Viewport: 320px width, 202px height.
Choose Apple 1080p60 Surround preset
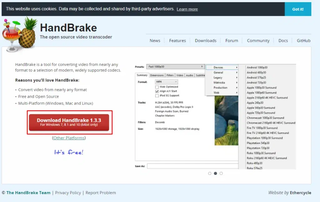pos(262,92)
